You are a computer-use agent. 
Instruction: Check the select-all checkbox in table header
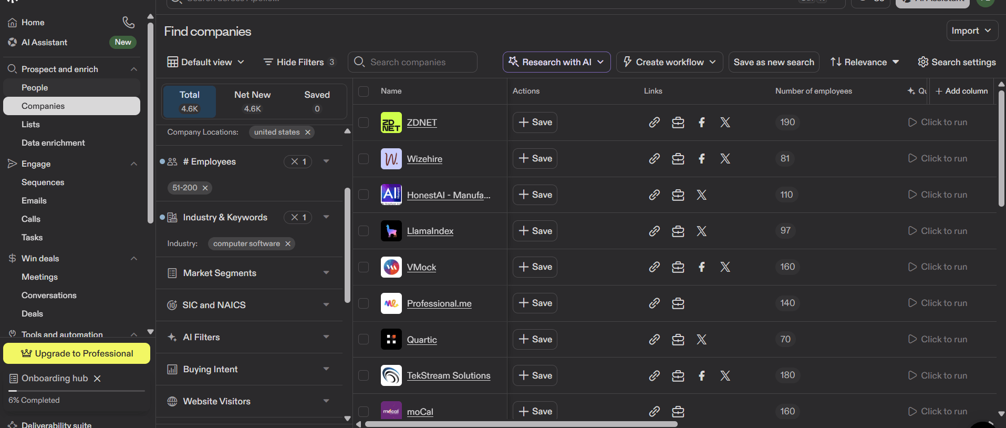coord(364,91)
